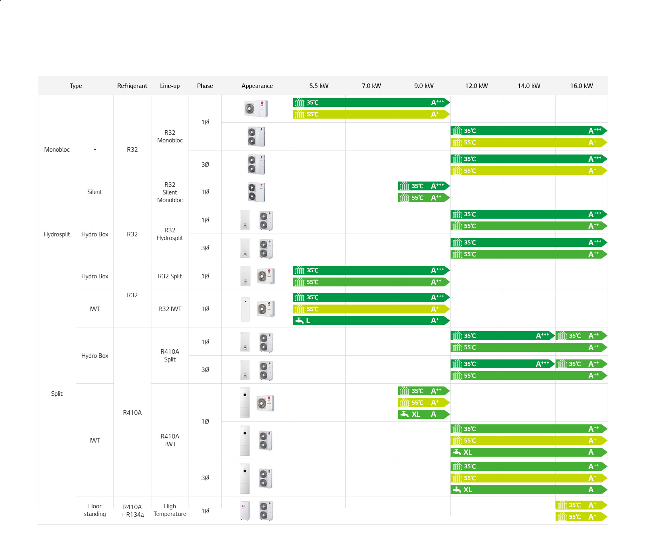Select the R32 Silent Monobloc unit image
646x545 pixels.
click(256, 192)
